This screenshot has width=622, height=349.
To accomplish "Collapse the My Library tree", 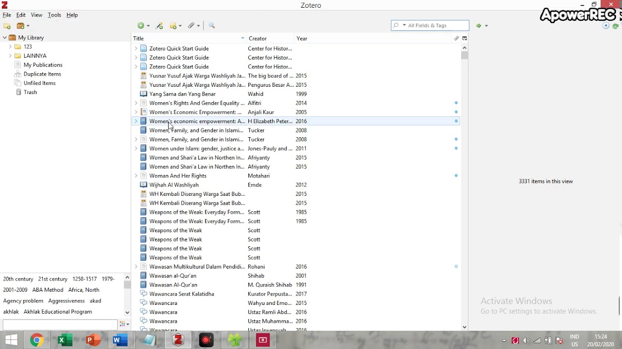I will [x=4, y=38].
